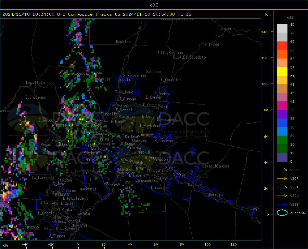Click the 'V_Flores' map label
The width and height of the screenshot is (308, 249).
click(x=57, y=236)
